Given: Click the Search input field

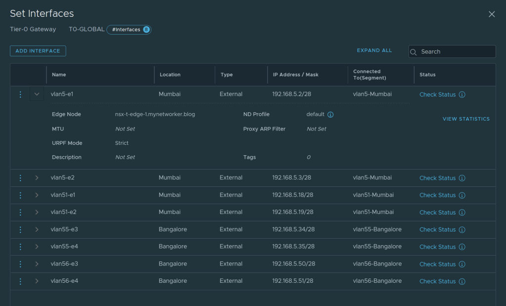Looking at the screenshot, I should (455, 52).
